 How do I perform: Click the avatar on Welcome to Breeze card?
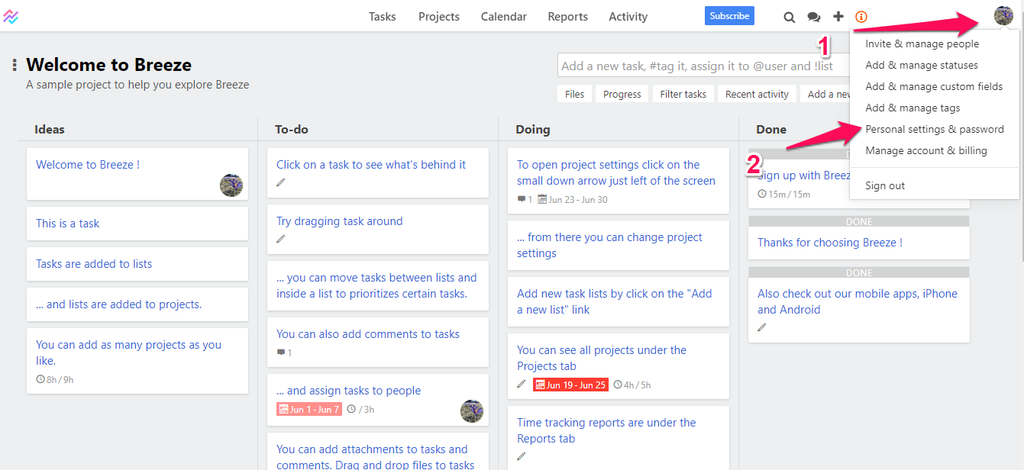[x=231, y=185]
